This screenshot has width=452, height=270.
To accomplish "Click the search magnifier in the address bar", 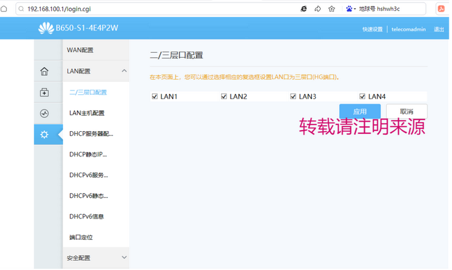I will [21, 9].
